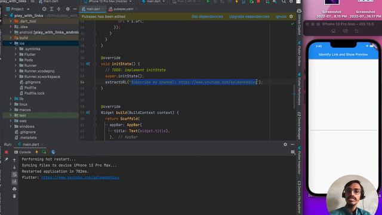Expand the Pods folder
This screenshot has height=215, width=382.
16,60
